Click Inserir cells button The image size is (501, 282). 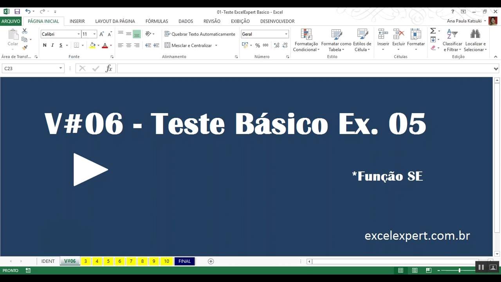coord(383,40)
